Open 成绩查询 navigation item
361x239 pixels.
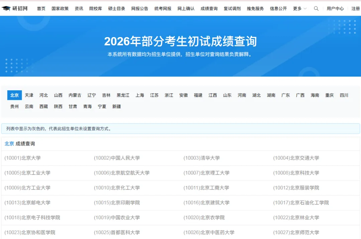point(209,8)
